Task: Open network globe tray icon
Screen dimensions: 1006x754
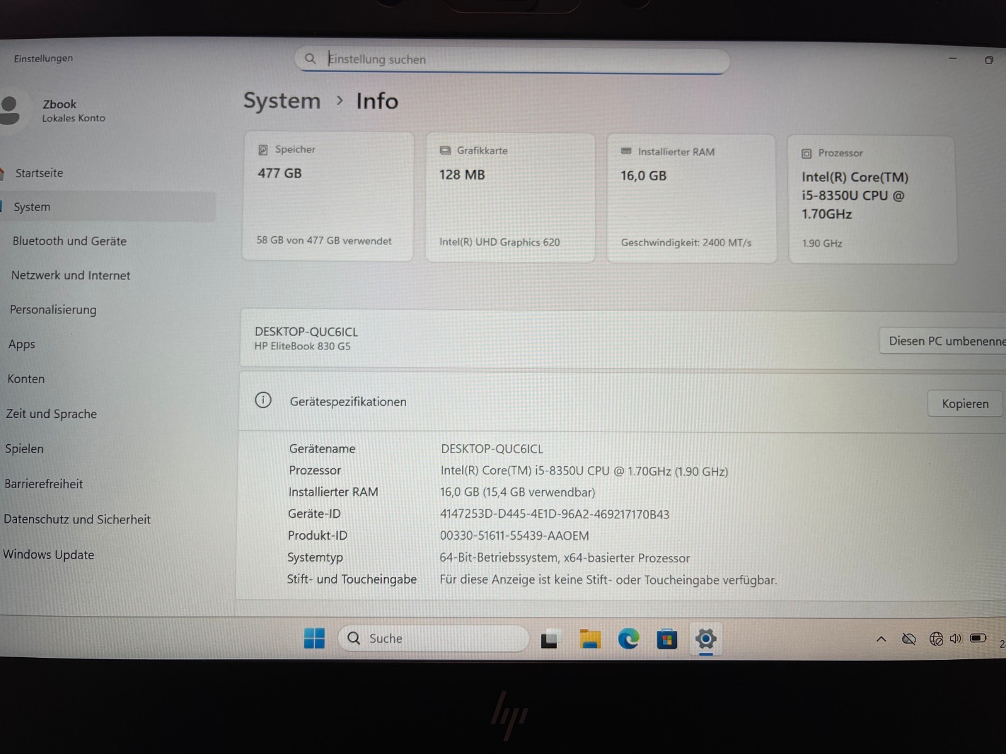Action: [936, 639]
